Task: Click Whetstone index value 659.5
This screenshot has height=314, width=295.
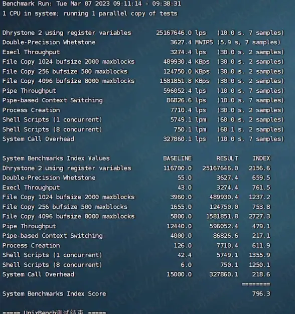Action: [x=261, y=178]
